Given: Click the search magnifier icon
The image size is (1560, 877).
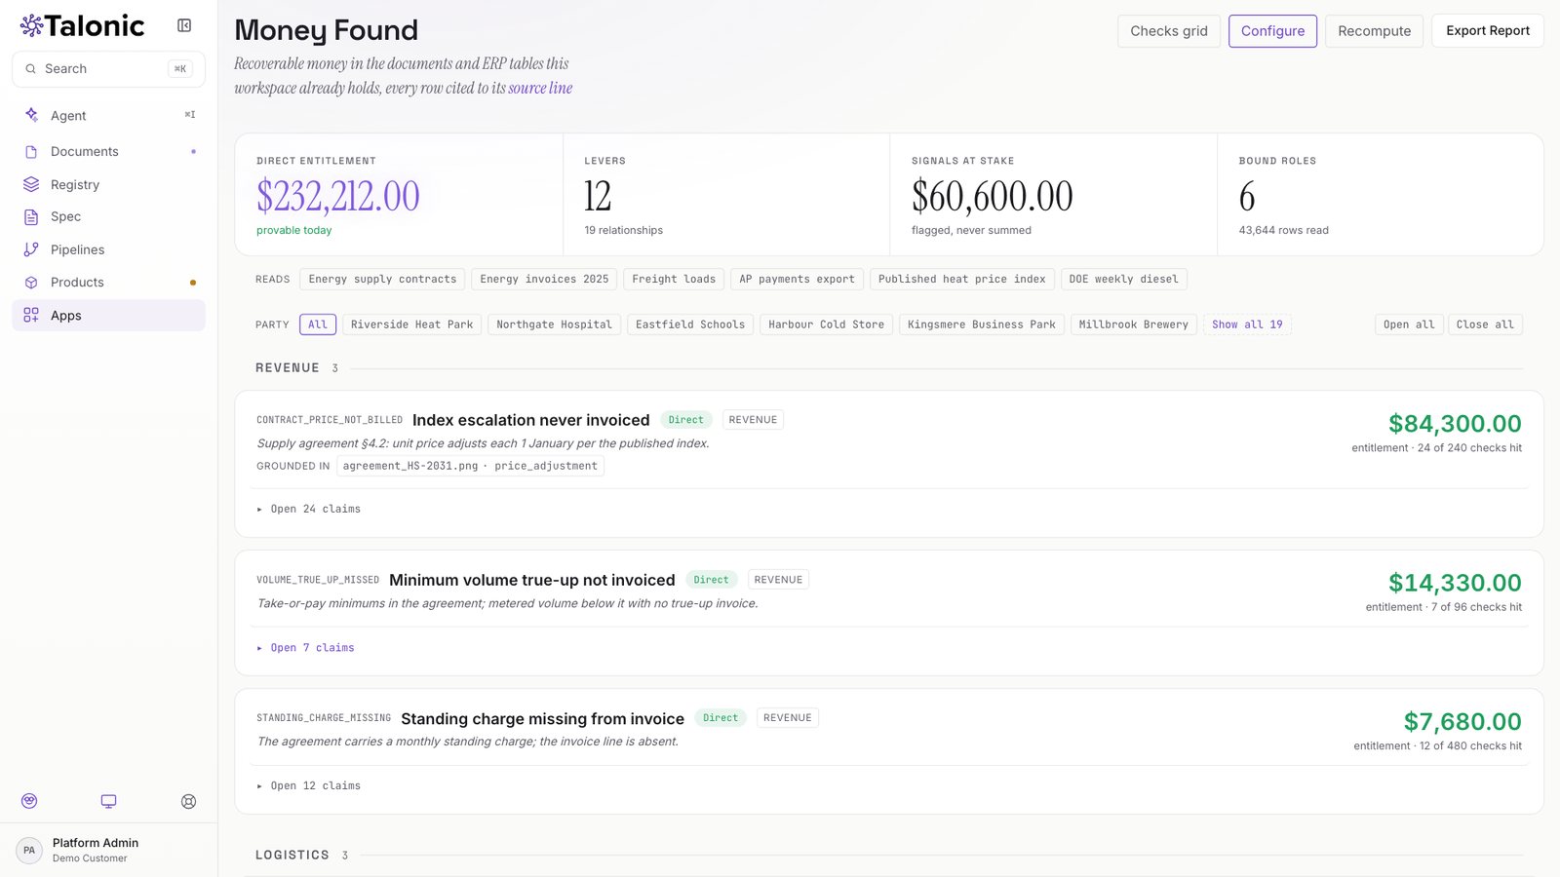Looking at the screenshot, I should click(x=31, y=68).
